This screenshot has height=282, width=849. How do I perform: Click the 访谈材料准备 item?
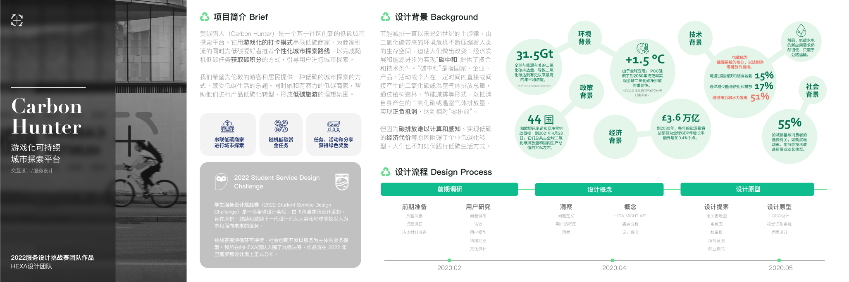click(x=414, y=233)
